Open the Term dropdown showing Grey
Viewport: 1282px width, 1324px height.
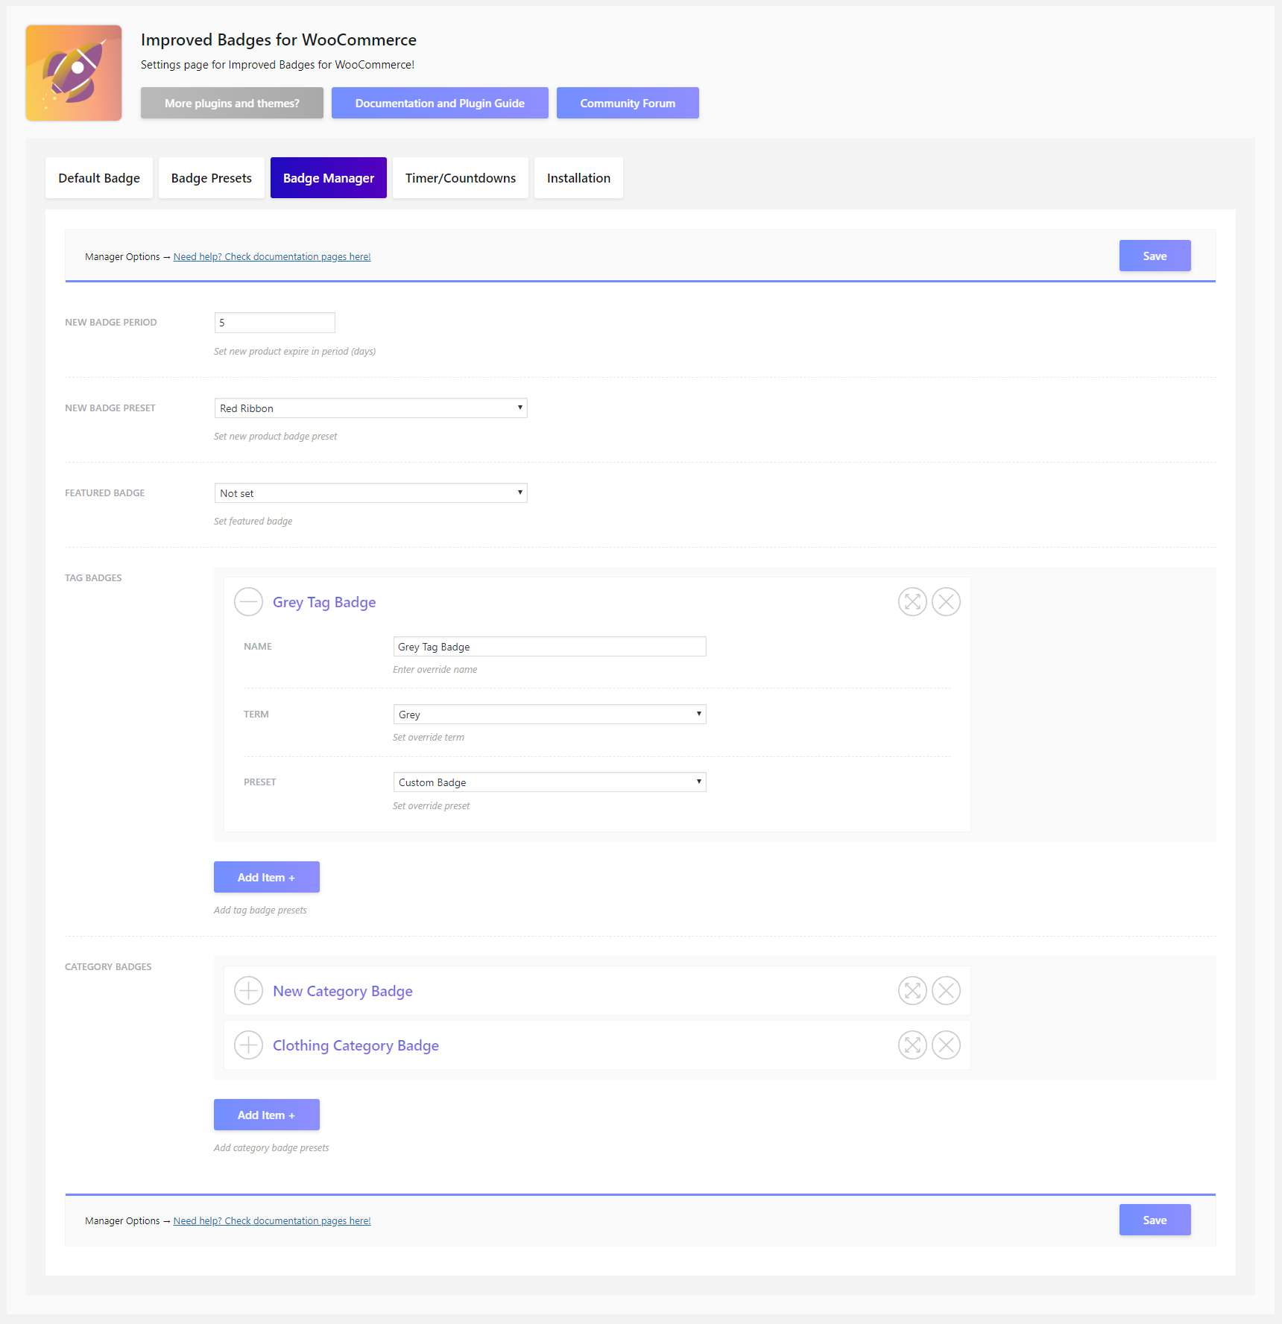click(549, 715)
